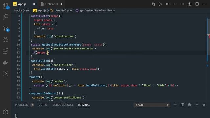Switch to the App.js tab
The image size is (210, 118).
(22, 4)
